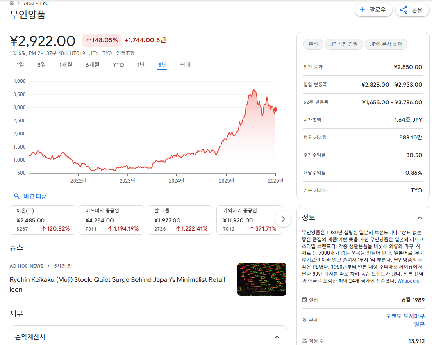
Task: Click the current price dot on chart
Action: (275, 110)
